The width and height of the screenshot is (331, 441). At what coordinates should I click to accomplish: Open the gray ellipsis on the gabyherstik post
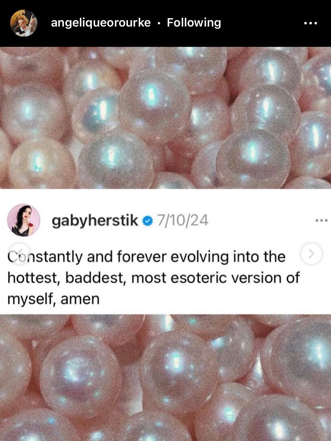click(x=322, y=220)
